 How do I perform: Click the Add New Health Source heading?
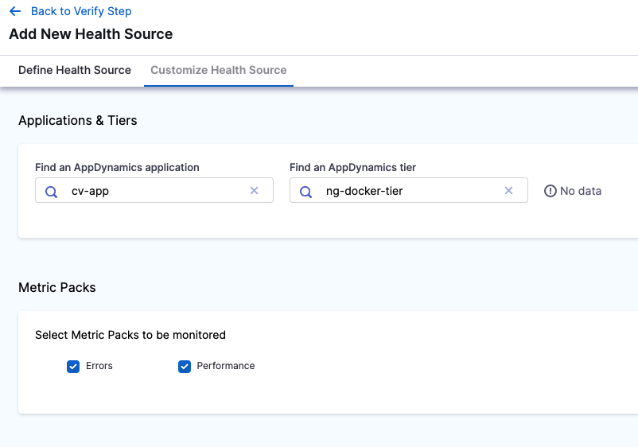[91, 34]
